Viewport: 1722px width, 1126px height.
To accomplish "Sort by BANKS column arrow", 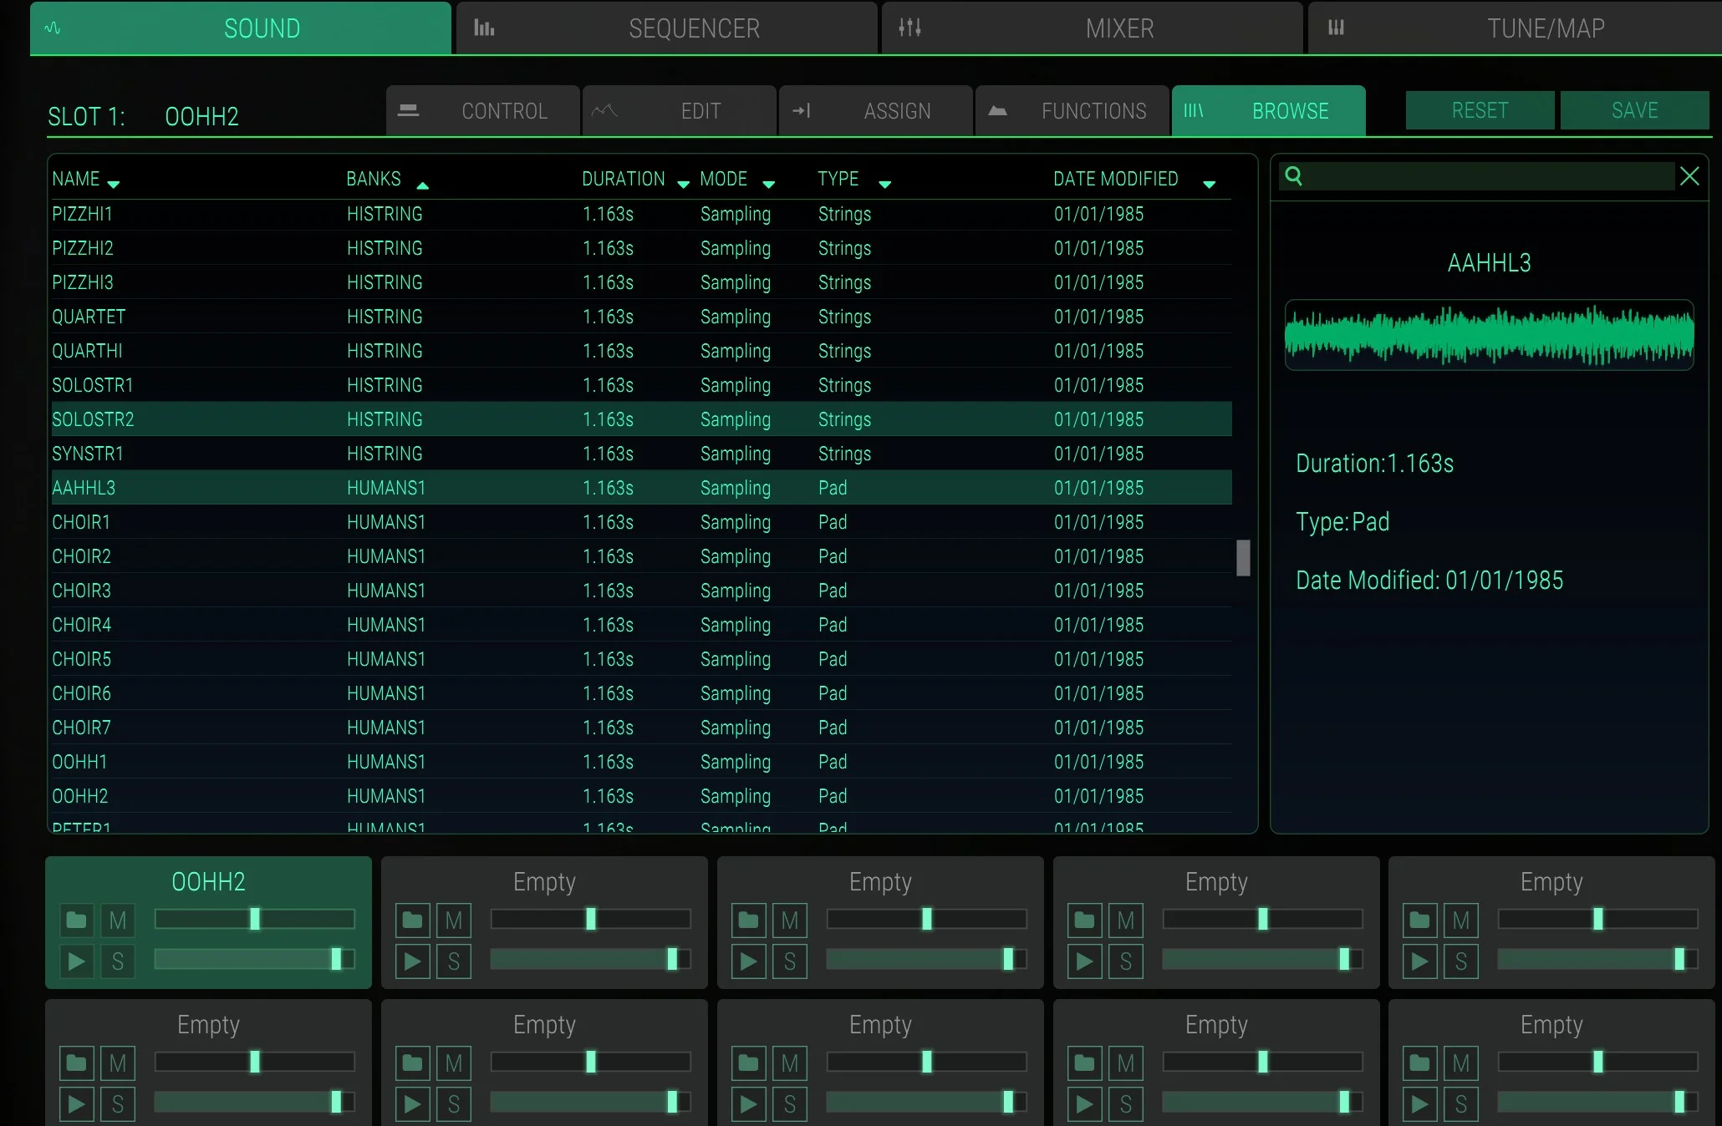I will [422, 185].
